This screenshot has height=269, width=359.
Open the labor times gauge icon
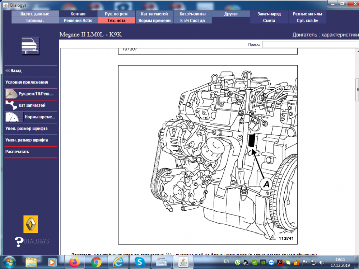tap(14, 117)
